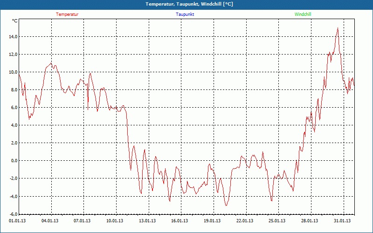Click the 04.01.13 date label
This screenshot has height=233, width=373.
click(x=50, y=221)
